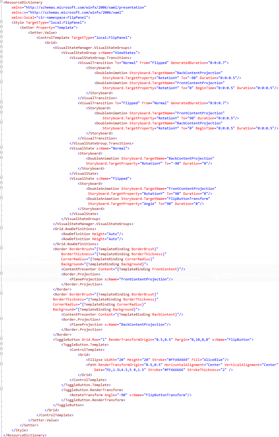
Task: Collapse the ControlTemplate TargetType local:FlipPanel node
Action: coord(1,37)
